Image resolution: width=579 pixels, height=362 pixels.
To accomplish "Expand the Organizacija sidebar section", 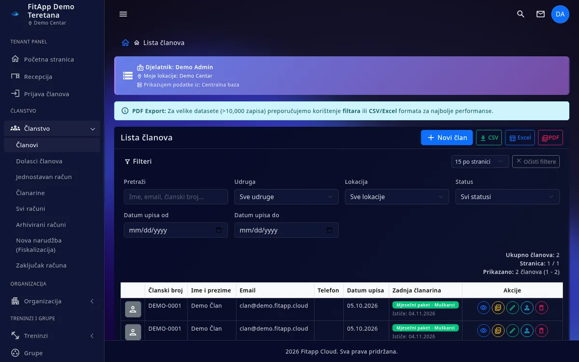I will tap(52, 301).
